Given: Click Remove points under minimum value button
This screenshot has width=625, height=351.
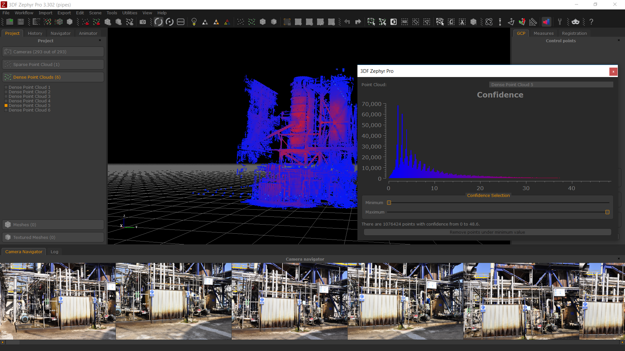Looking at the screenshot, I should [x=487, y=232].
